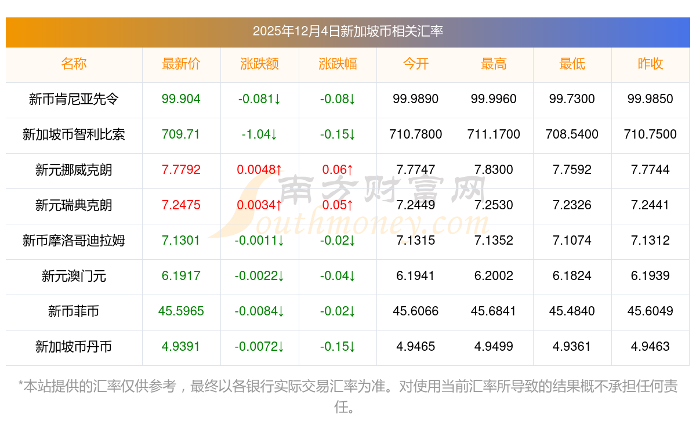This screenshot has width=696, height=425.
Task: Click high value 45.6841
Action: point(494,311)
